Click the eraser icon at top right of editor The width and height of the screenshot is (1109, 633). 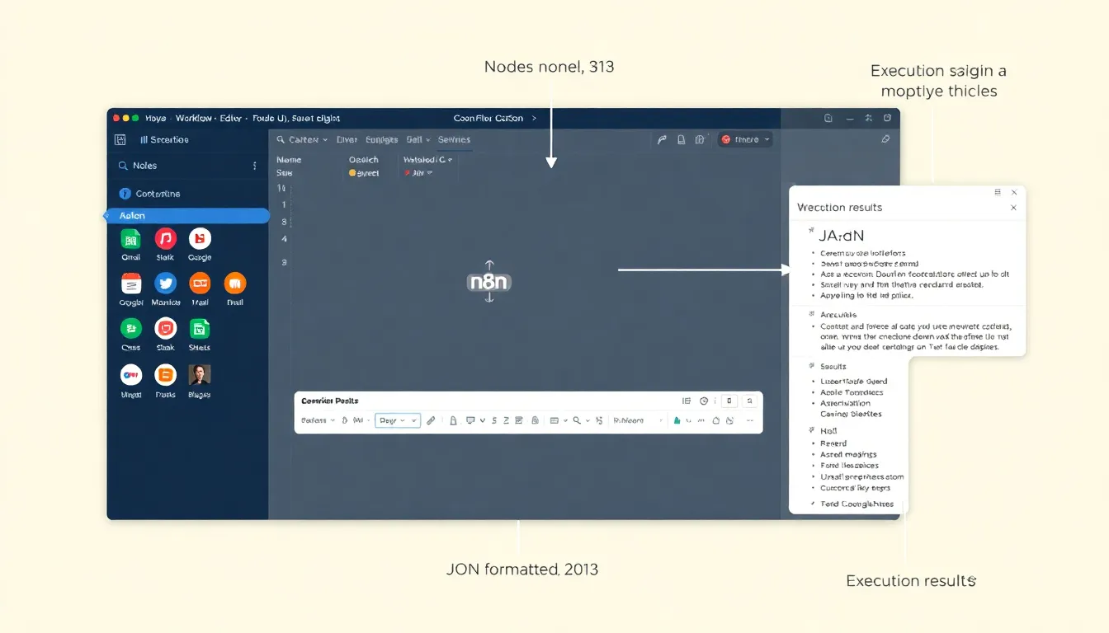coord(885,140)
